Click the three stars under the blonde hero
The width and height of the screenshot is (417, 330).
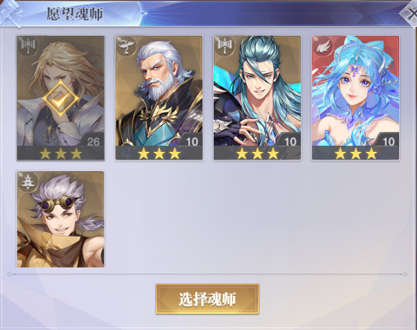61,153
